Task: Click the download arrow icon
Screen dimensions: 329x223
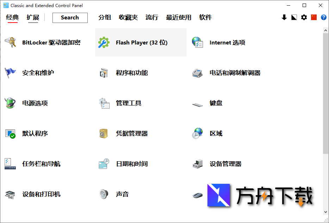Action: 284,17
